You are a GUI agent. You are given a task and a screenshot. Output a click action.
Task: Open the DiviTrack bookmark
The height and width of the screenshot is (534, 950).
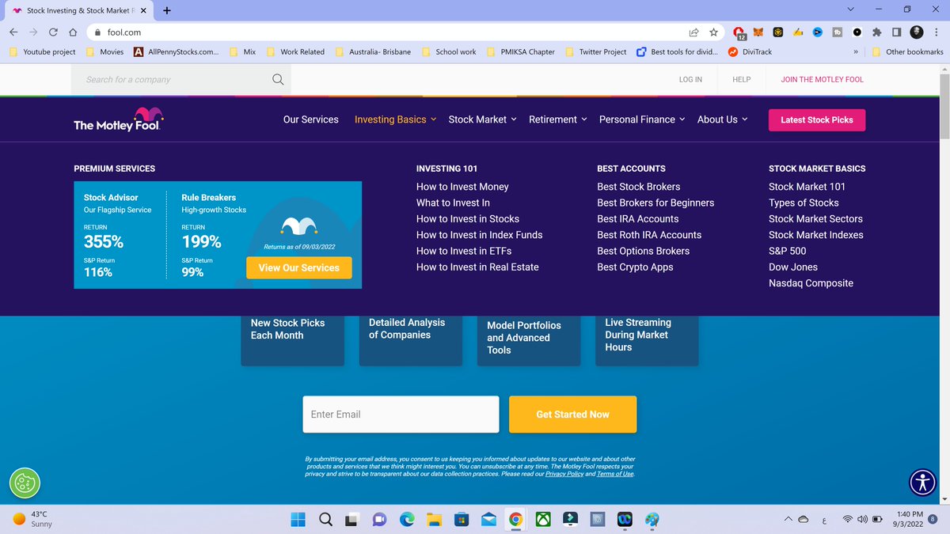tap(750, 52)
